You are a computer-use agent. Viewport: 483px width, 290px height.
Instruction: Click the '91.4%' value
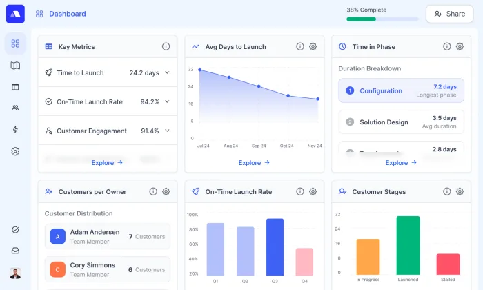coord(150,131)
